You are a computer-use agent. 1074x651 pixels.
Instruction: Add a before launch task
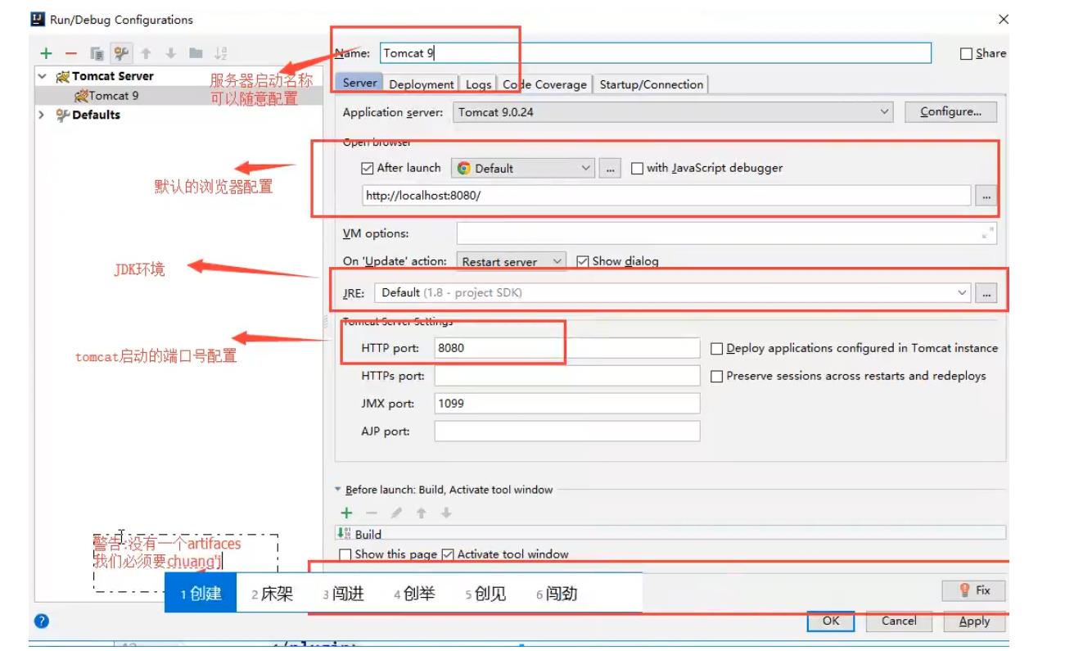coord(346,513)
